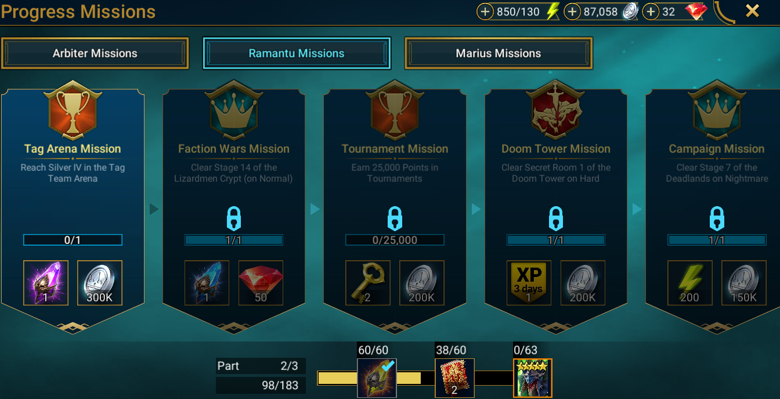
Task: Add gems with the plus beside 32
Action: coord(651,12)
